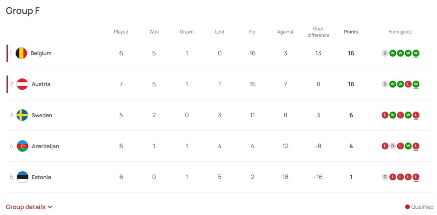This screenshot has width=437, height=215.
Task: Open the Azerbaijan team link
Action: pyautogui.click(x=45, y=146)
